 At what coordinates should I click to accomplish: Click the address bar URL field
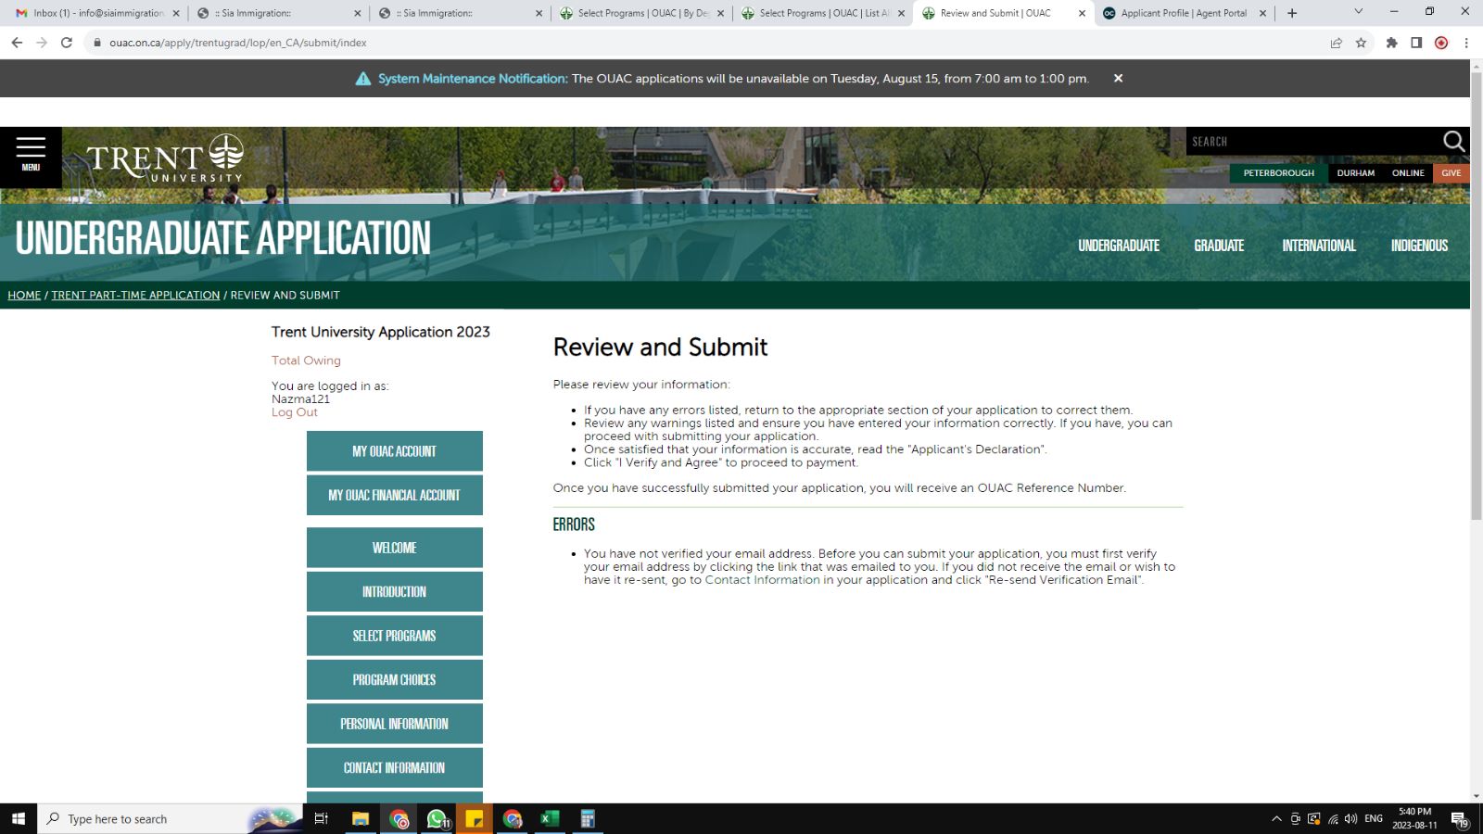click(704, 43)
